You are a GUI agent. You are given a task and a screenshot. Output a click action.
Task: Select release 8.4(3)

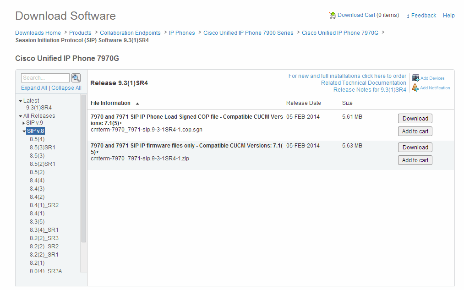point(37,189)
